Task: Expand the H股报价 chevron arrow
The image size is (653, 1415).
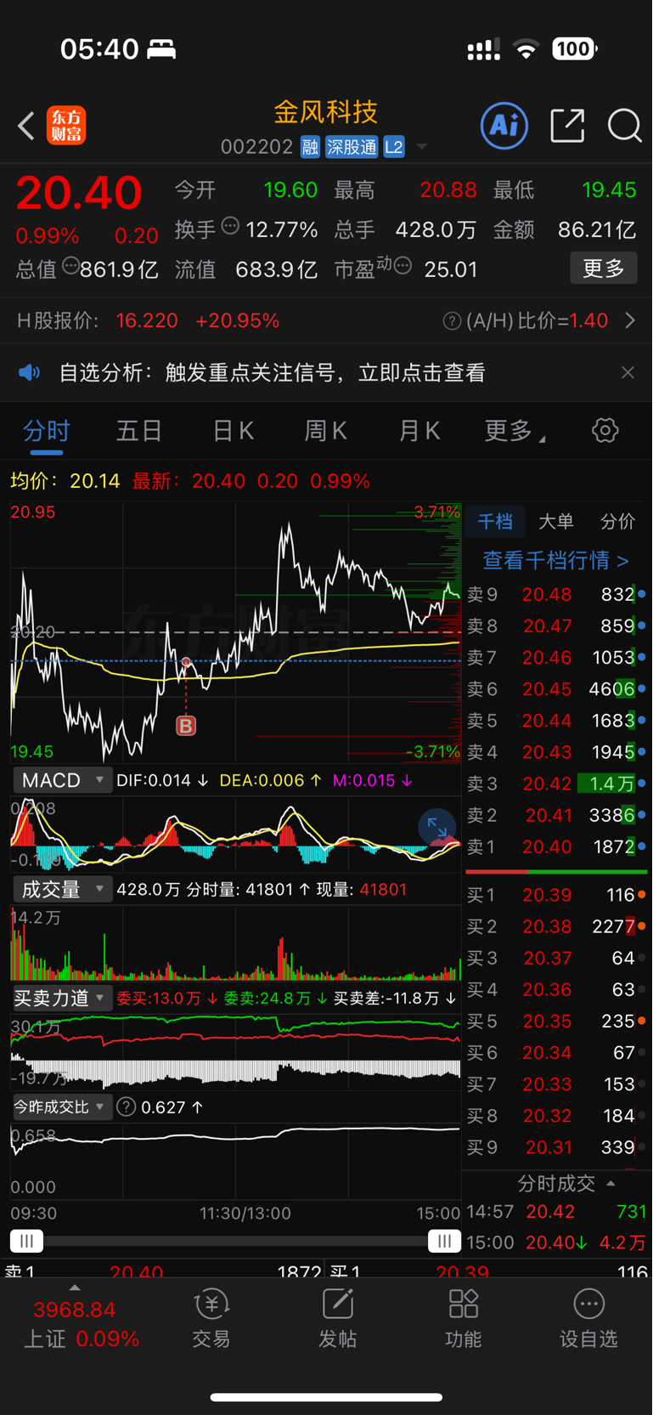Action: click(630, 320)
